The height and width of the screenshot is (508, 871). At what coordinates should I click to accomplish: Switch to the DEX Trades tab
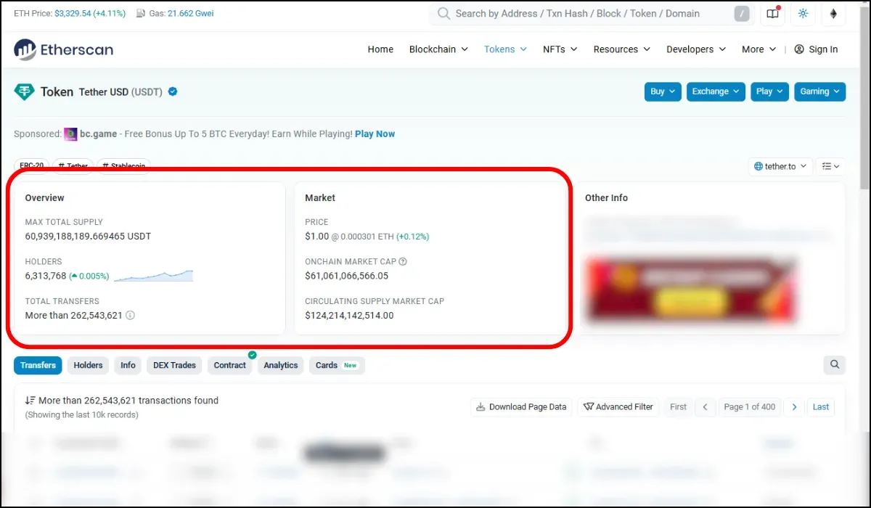click(175, 365)
